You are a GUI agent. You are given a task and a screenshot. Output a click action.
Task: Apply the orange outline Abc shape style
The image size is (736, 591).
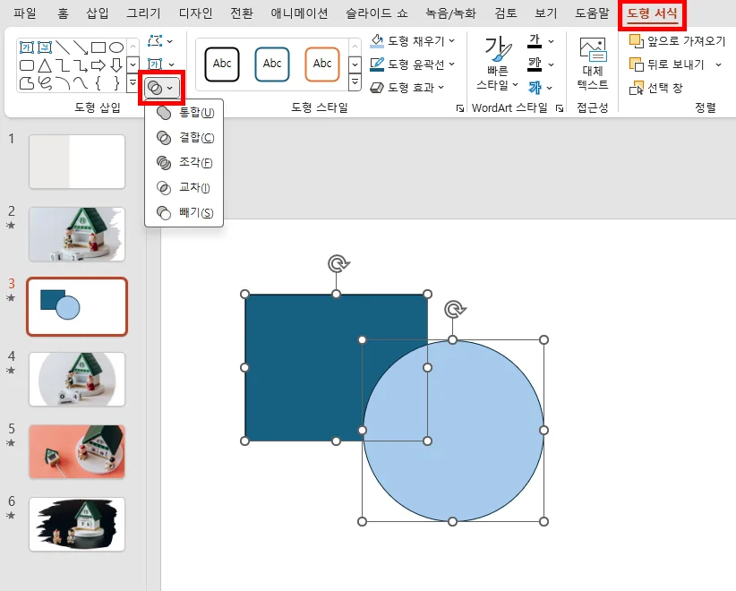point(322,64)
